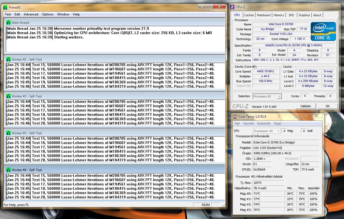
Task: Switch to the Memory tab in CPU-Z
Action: click(279, 15)
